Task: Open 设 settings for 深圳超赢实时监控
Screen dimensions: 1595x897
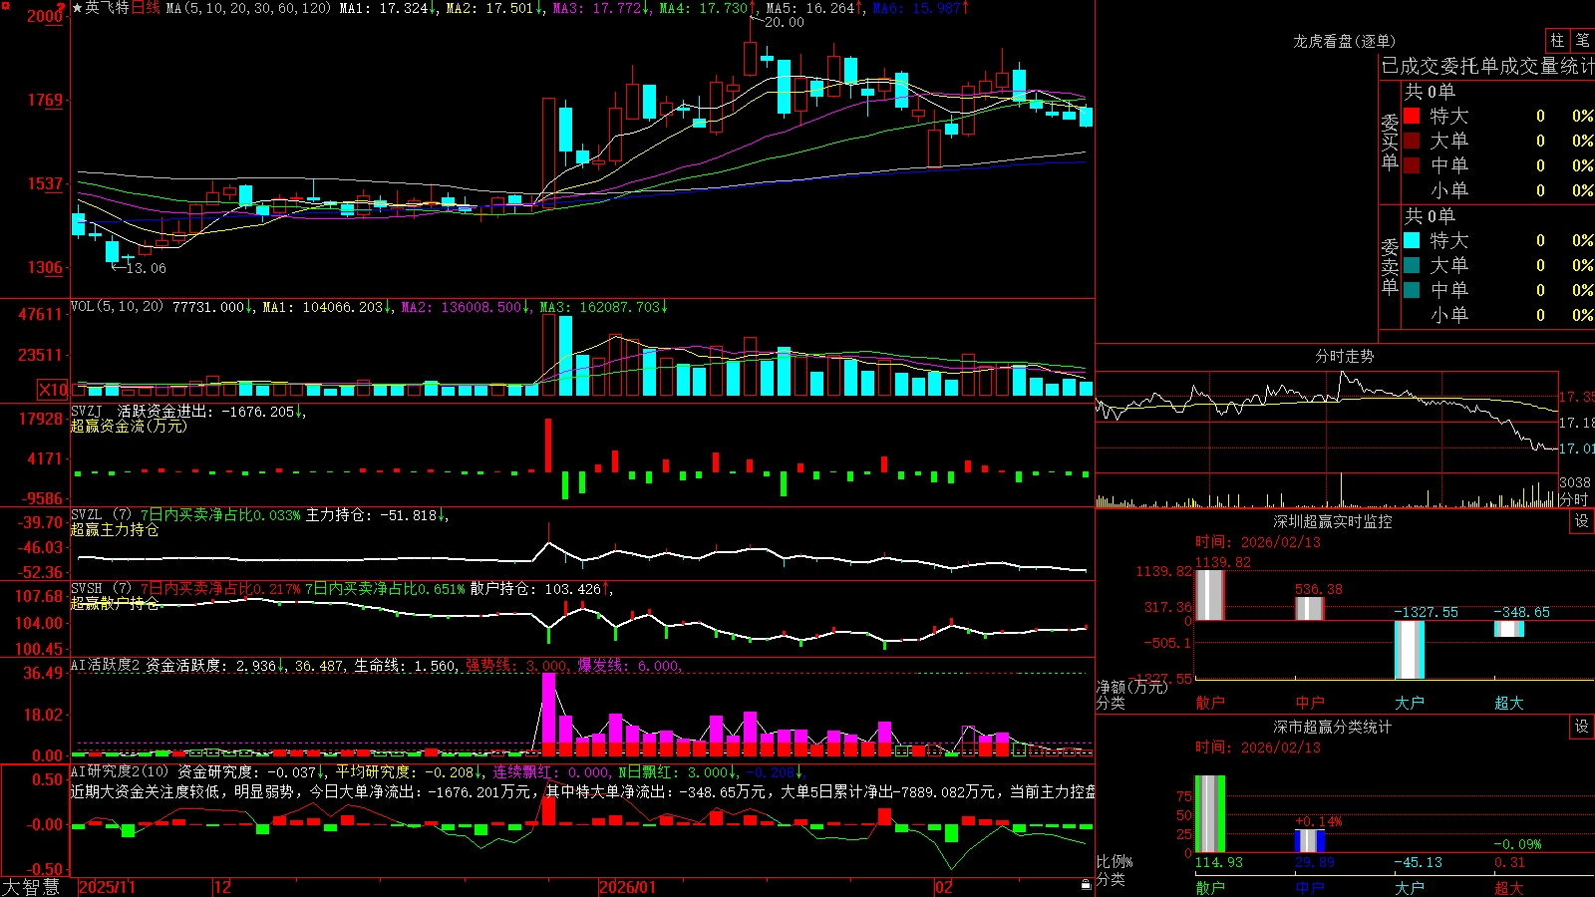Action: (x=1582, y=521)
